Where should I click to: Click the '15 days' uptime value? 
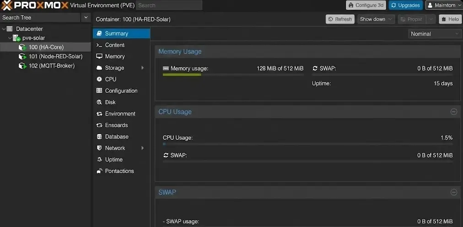[x=443, y=84]
